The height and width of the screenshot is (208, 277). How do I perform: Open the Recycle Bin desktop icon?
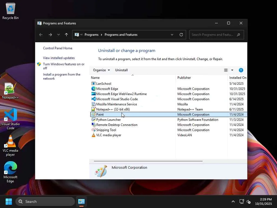pos(11,11)
